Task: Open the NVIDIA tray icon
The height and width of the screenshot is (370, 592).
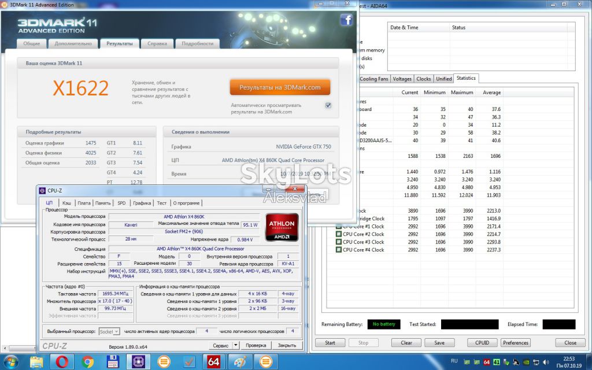Action: click(526, 362)
